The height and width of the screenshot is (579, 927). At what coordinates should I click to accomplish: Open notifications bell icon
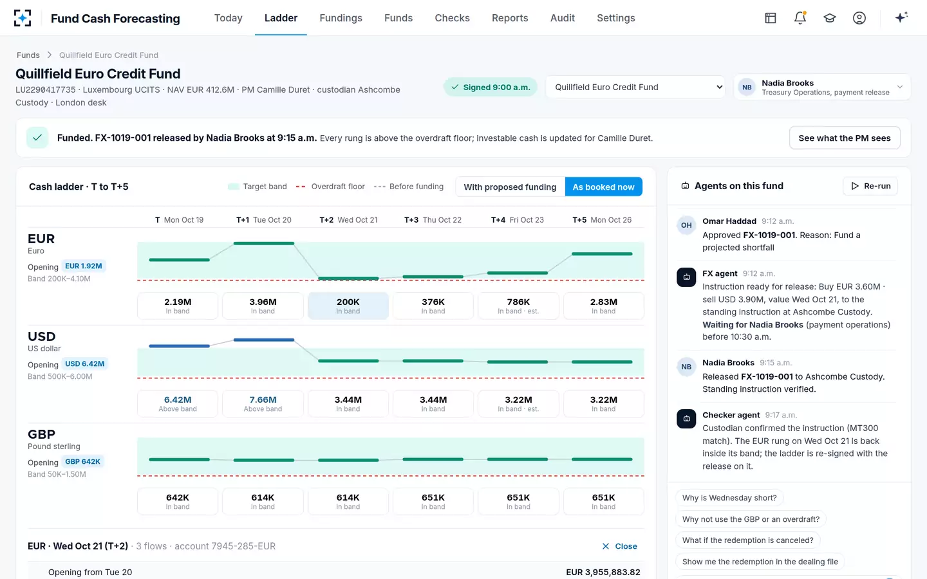tap(800, 18)
